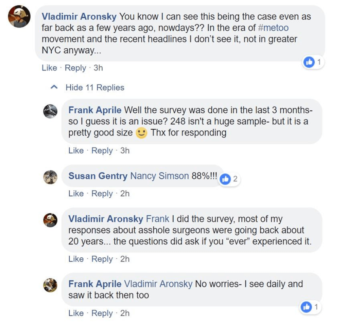Open Susan Gentry's profile name link

coord(98,176)
